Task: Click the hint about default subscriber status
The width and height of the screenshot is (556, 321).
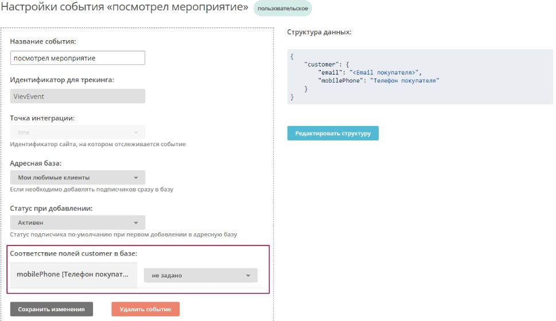Action: (x=123, y=234)
